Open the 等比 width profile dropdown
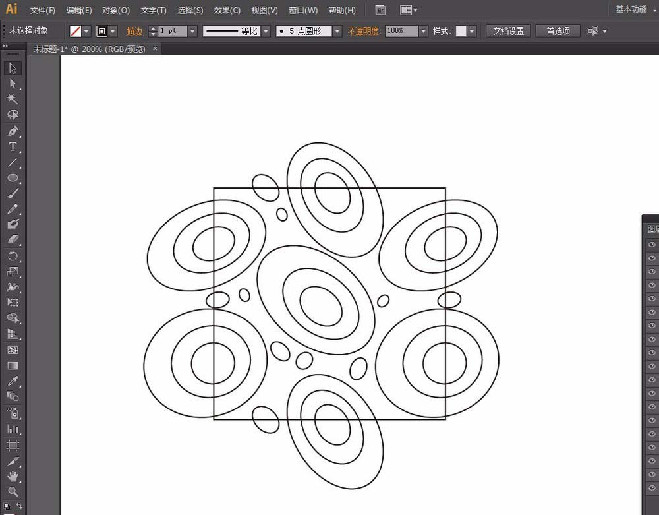Image resolution: width=659 pixels, height=515 pixels. coord(266,31)
